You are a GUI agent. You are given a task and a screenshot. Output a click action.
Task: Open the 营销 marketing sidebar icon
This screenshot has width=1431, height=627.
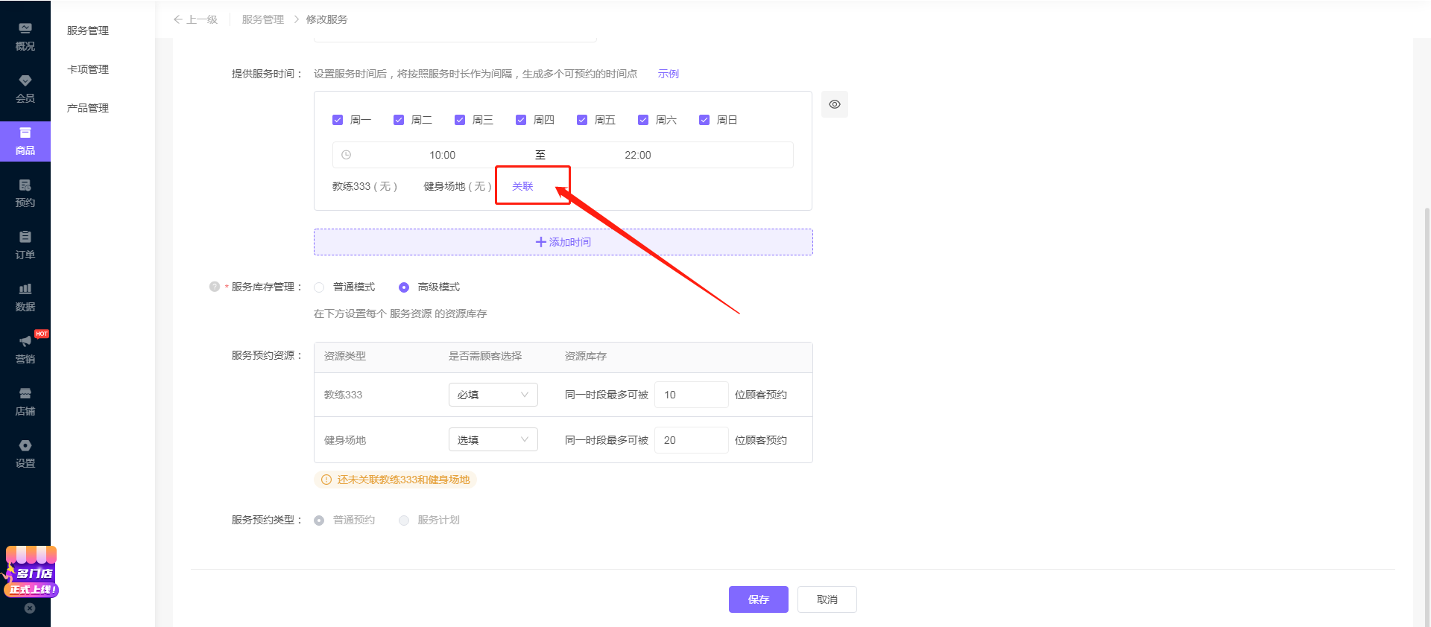[25, 350]
